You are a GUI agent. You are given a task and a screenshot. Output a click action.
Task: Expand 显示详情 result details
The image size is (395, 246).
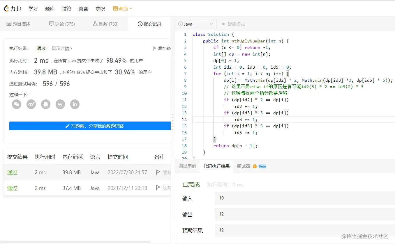62,49
